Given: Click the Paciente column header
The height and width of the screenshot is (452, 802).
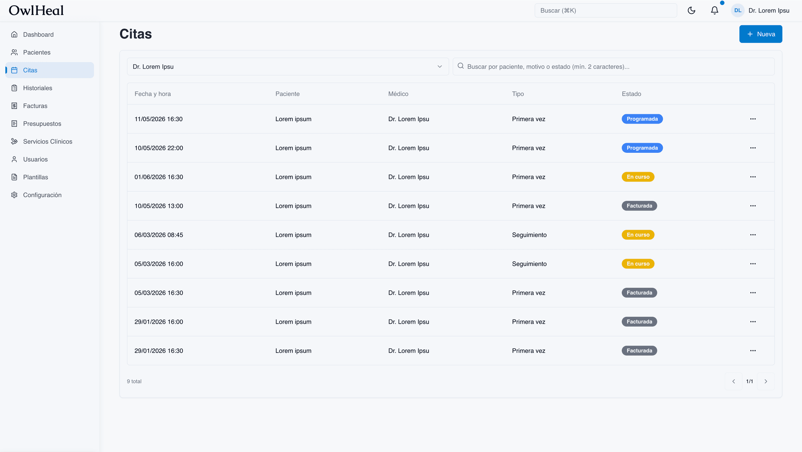Looking at the screenshot, I should coord(287,94).
